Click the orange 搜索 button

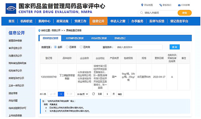[x=184, y=13]
